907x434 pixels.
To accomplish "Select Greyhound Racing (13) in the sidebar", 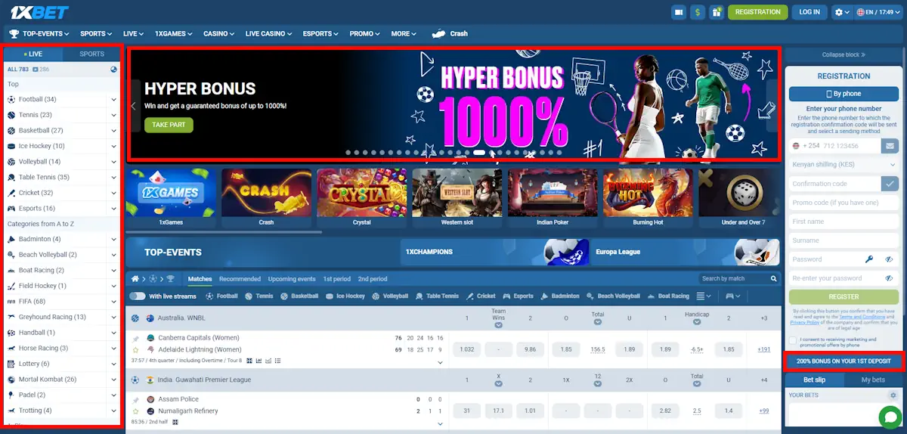I will (x=52, y=318).
